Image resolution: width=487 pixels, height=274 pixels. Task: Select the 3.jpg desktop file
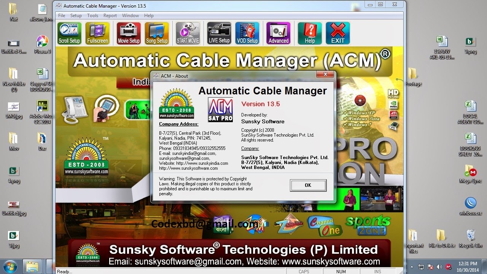pos(14,240)
